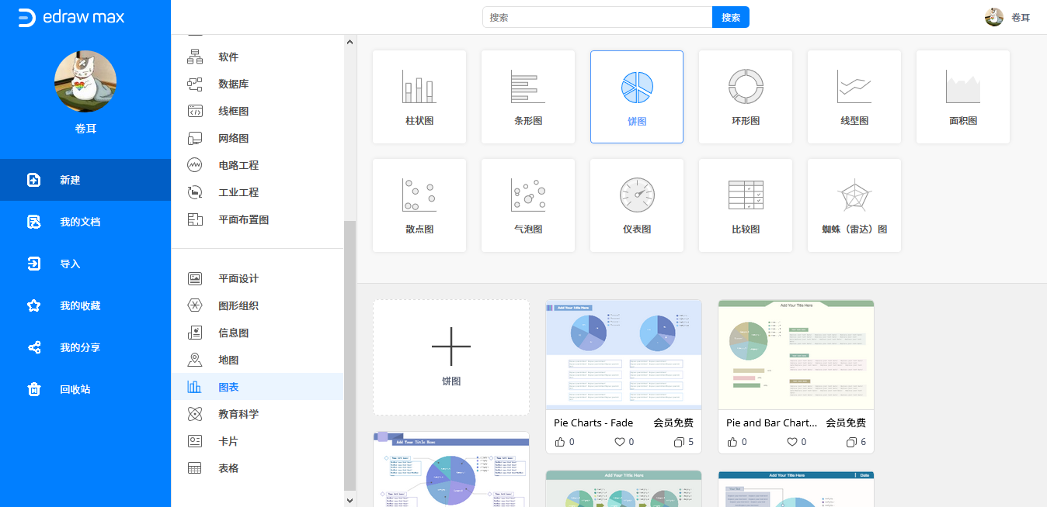Click the category list scroll up arrow
This screenshot has height=507, width=1047.
point(350,42)
